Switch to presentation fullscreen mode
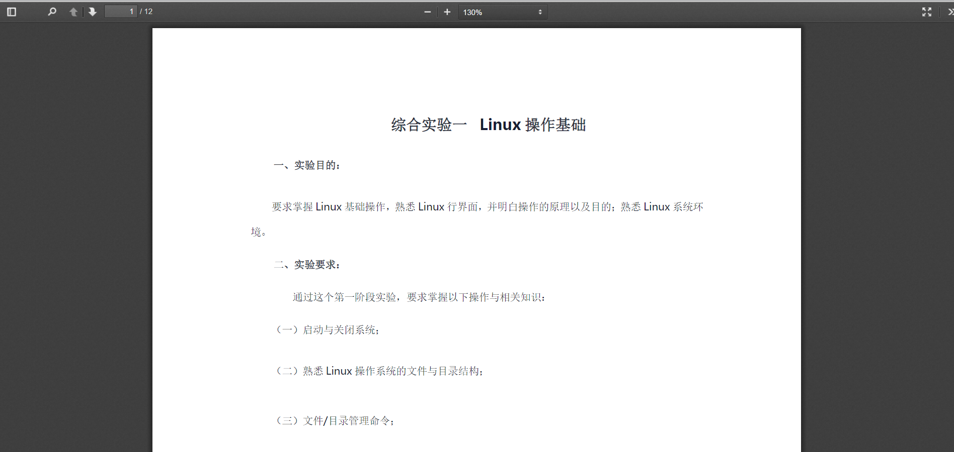This screenshot has height=452, width=954. [x=927, y=12]
